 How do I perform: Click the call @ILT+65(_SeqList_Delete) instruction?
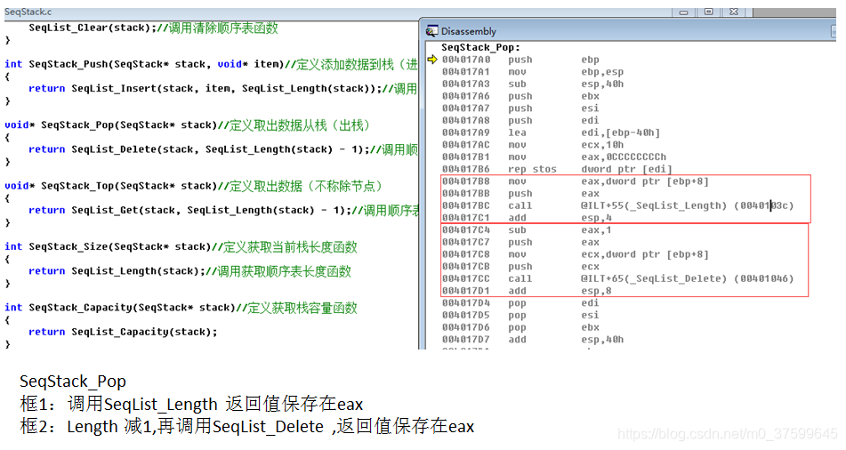click(651, 279)
